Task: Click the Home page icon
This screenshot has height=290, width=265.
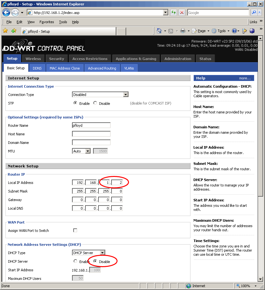Action: [x=159, y=31]
